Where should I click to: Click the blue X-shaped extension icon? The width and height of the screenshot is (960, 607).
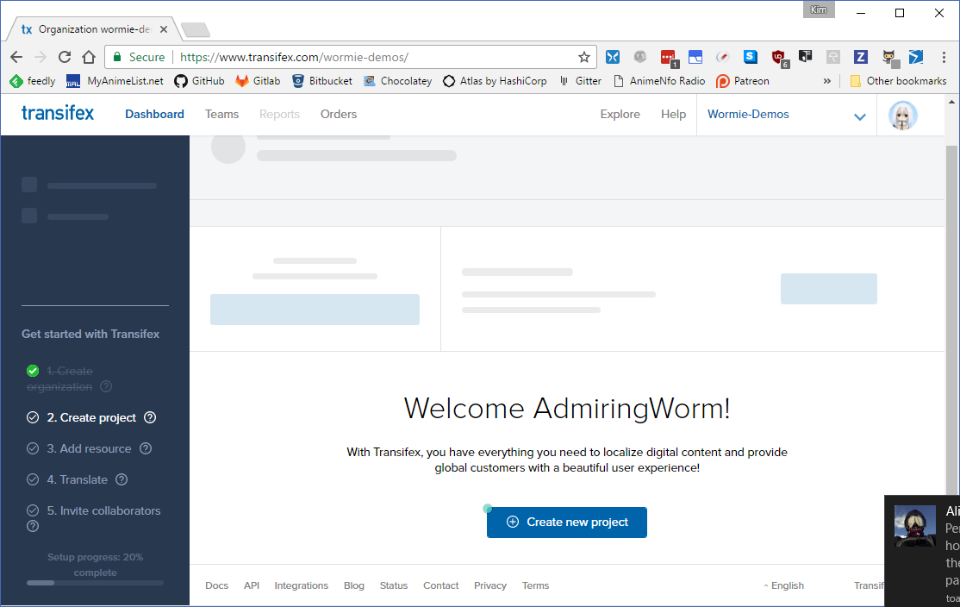point(612,57)
